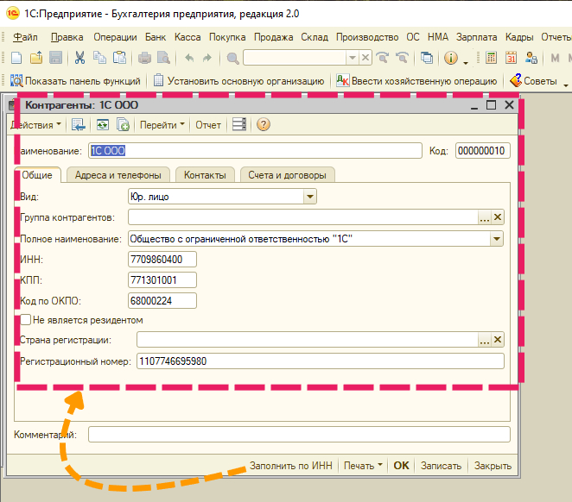Click the Закрыть button
Screen dimensions: 572x502
493,466
